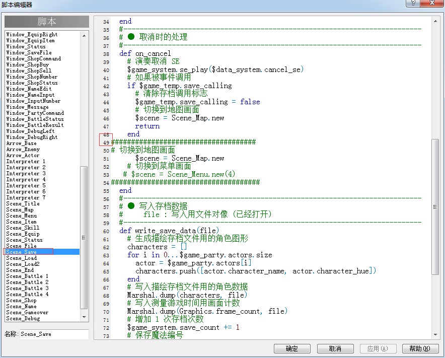Screen dimensions: 445x358
Task: Select Arrow_Base script
Action: (x=22, y=143)
